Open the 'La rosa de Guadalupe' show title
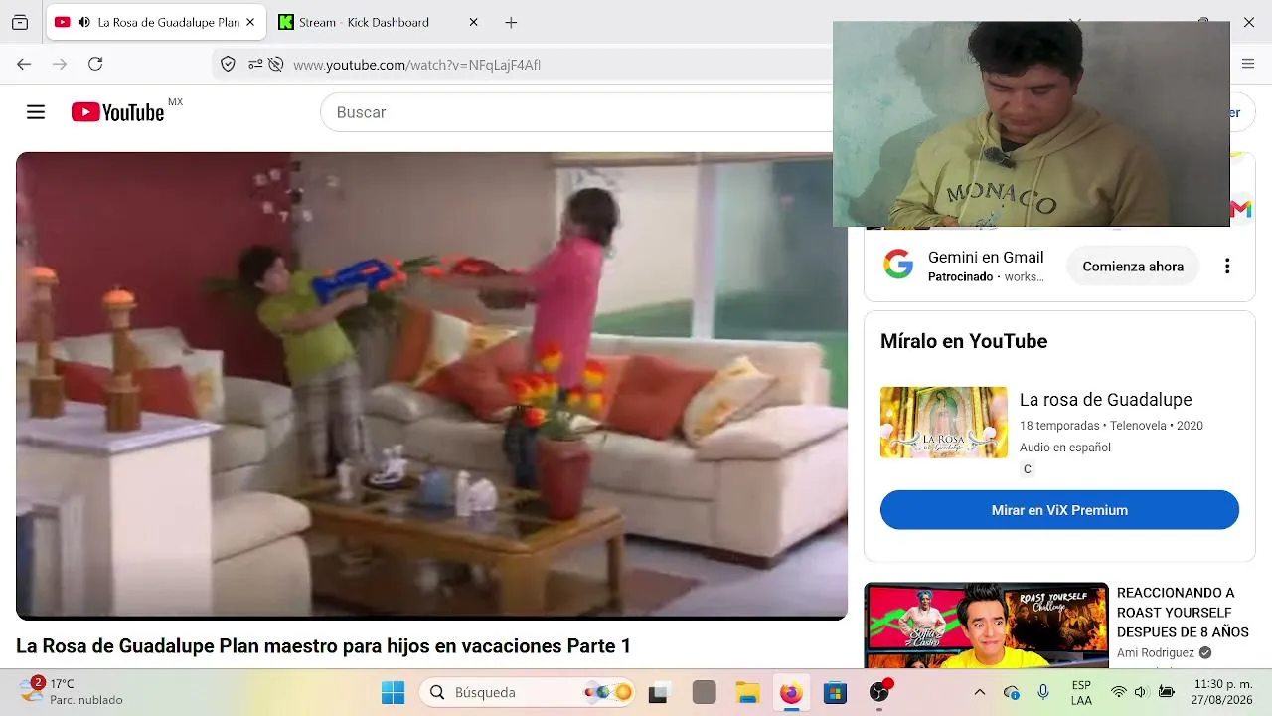The width and height of the screenshot is (1272, 716). [1105, 400]
